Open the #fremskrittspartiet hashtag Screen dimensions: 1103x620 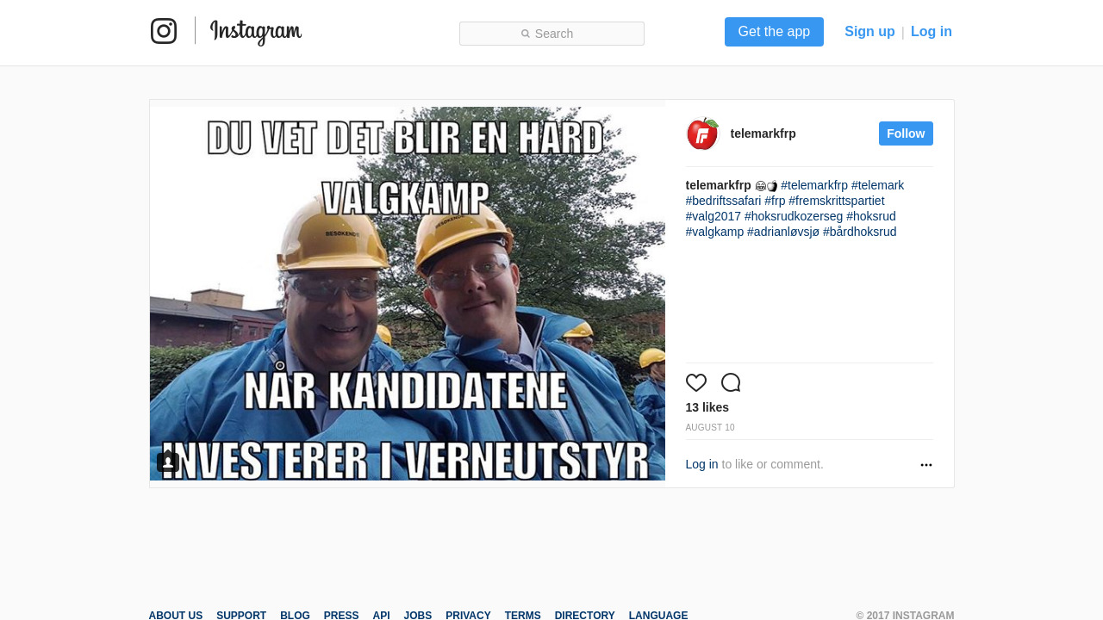[x=837, y=201]
